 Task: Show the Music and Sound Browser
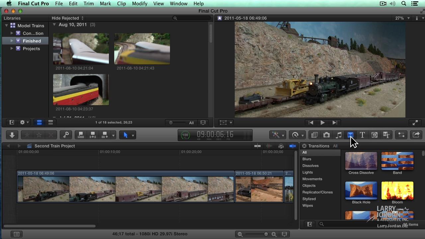338,135
